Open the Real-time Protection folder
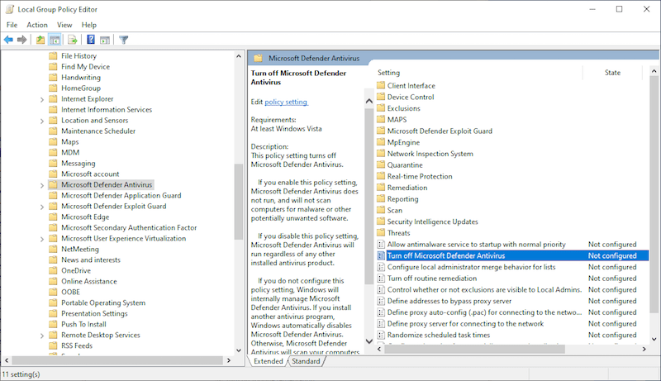 (x=420, y=176)
